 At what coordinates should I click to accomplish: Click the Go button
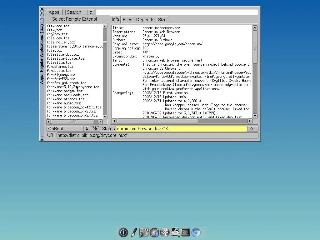(95, 129)
